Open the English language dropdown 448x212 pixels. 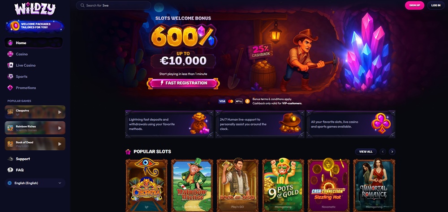tap(35, 183)
